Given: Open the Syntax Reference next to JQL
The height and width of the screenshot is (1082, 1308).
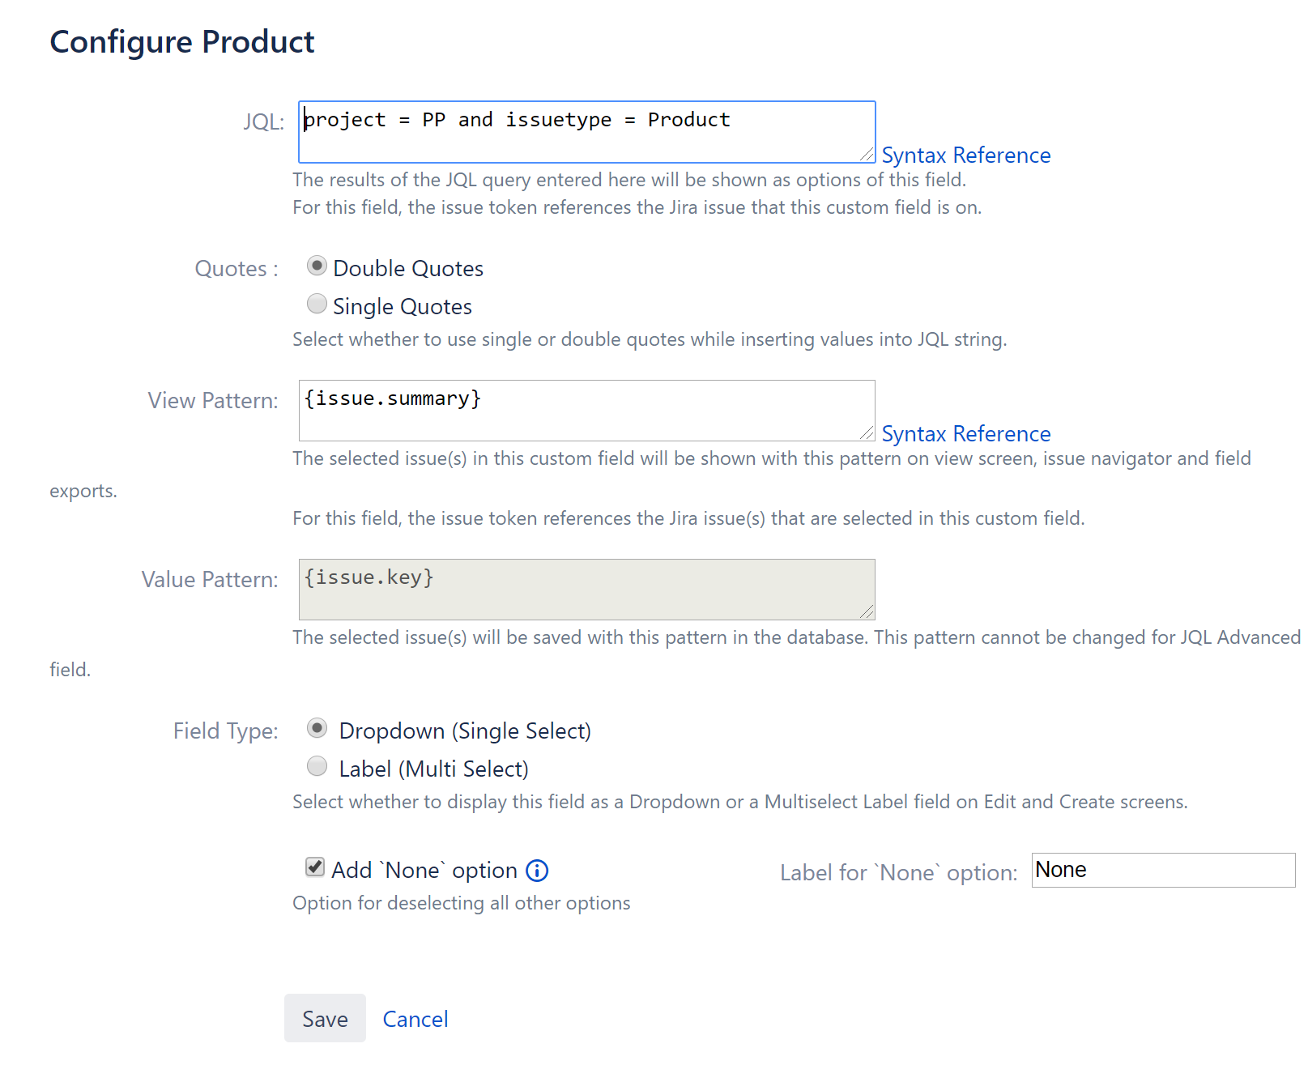Looking at the screenshot, I should 966,155.
